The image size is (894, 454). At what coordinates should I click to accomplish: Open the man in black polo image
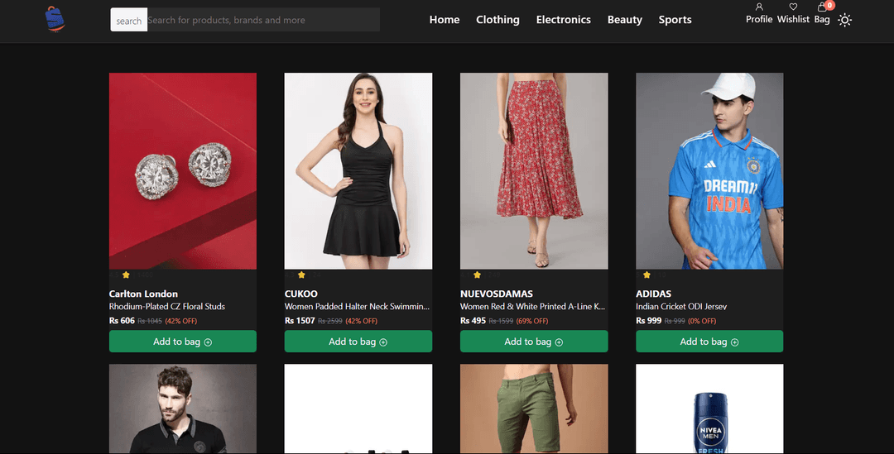coord(182,409)
